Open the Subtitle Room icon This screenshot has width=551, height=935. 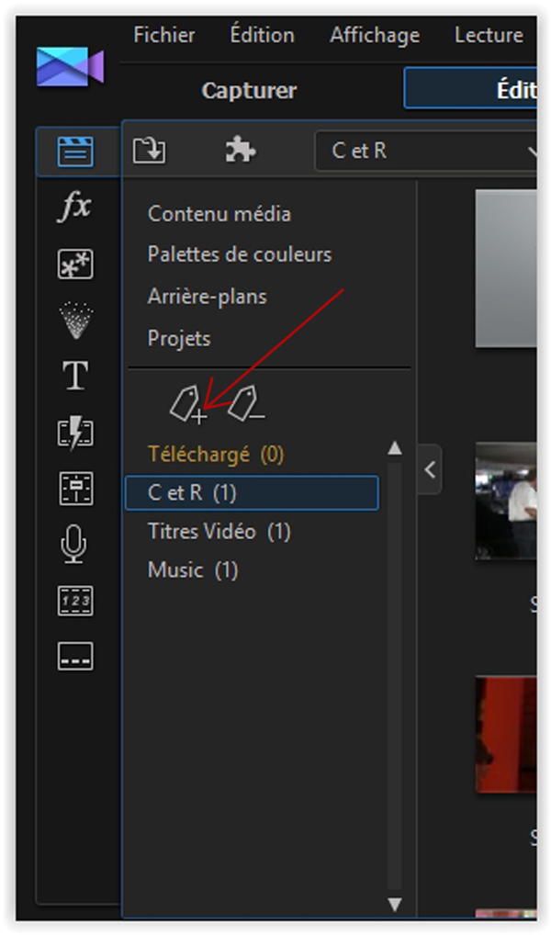[x=75, y=657]
